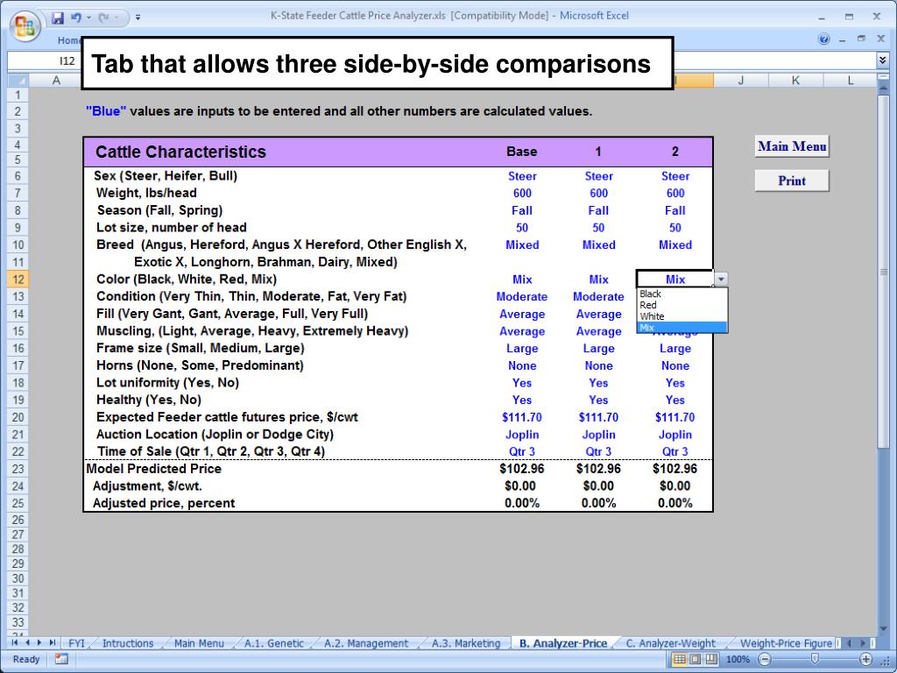Choose White from the color list
Image resolution: width=897 pixels, height=673 pixels.
pyautogui.click(x=681, y=316)
